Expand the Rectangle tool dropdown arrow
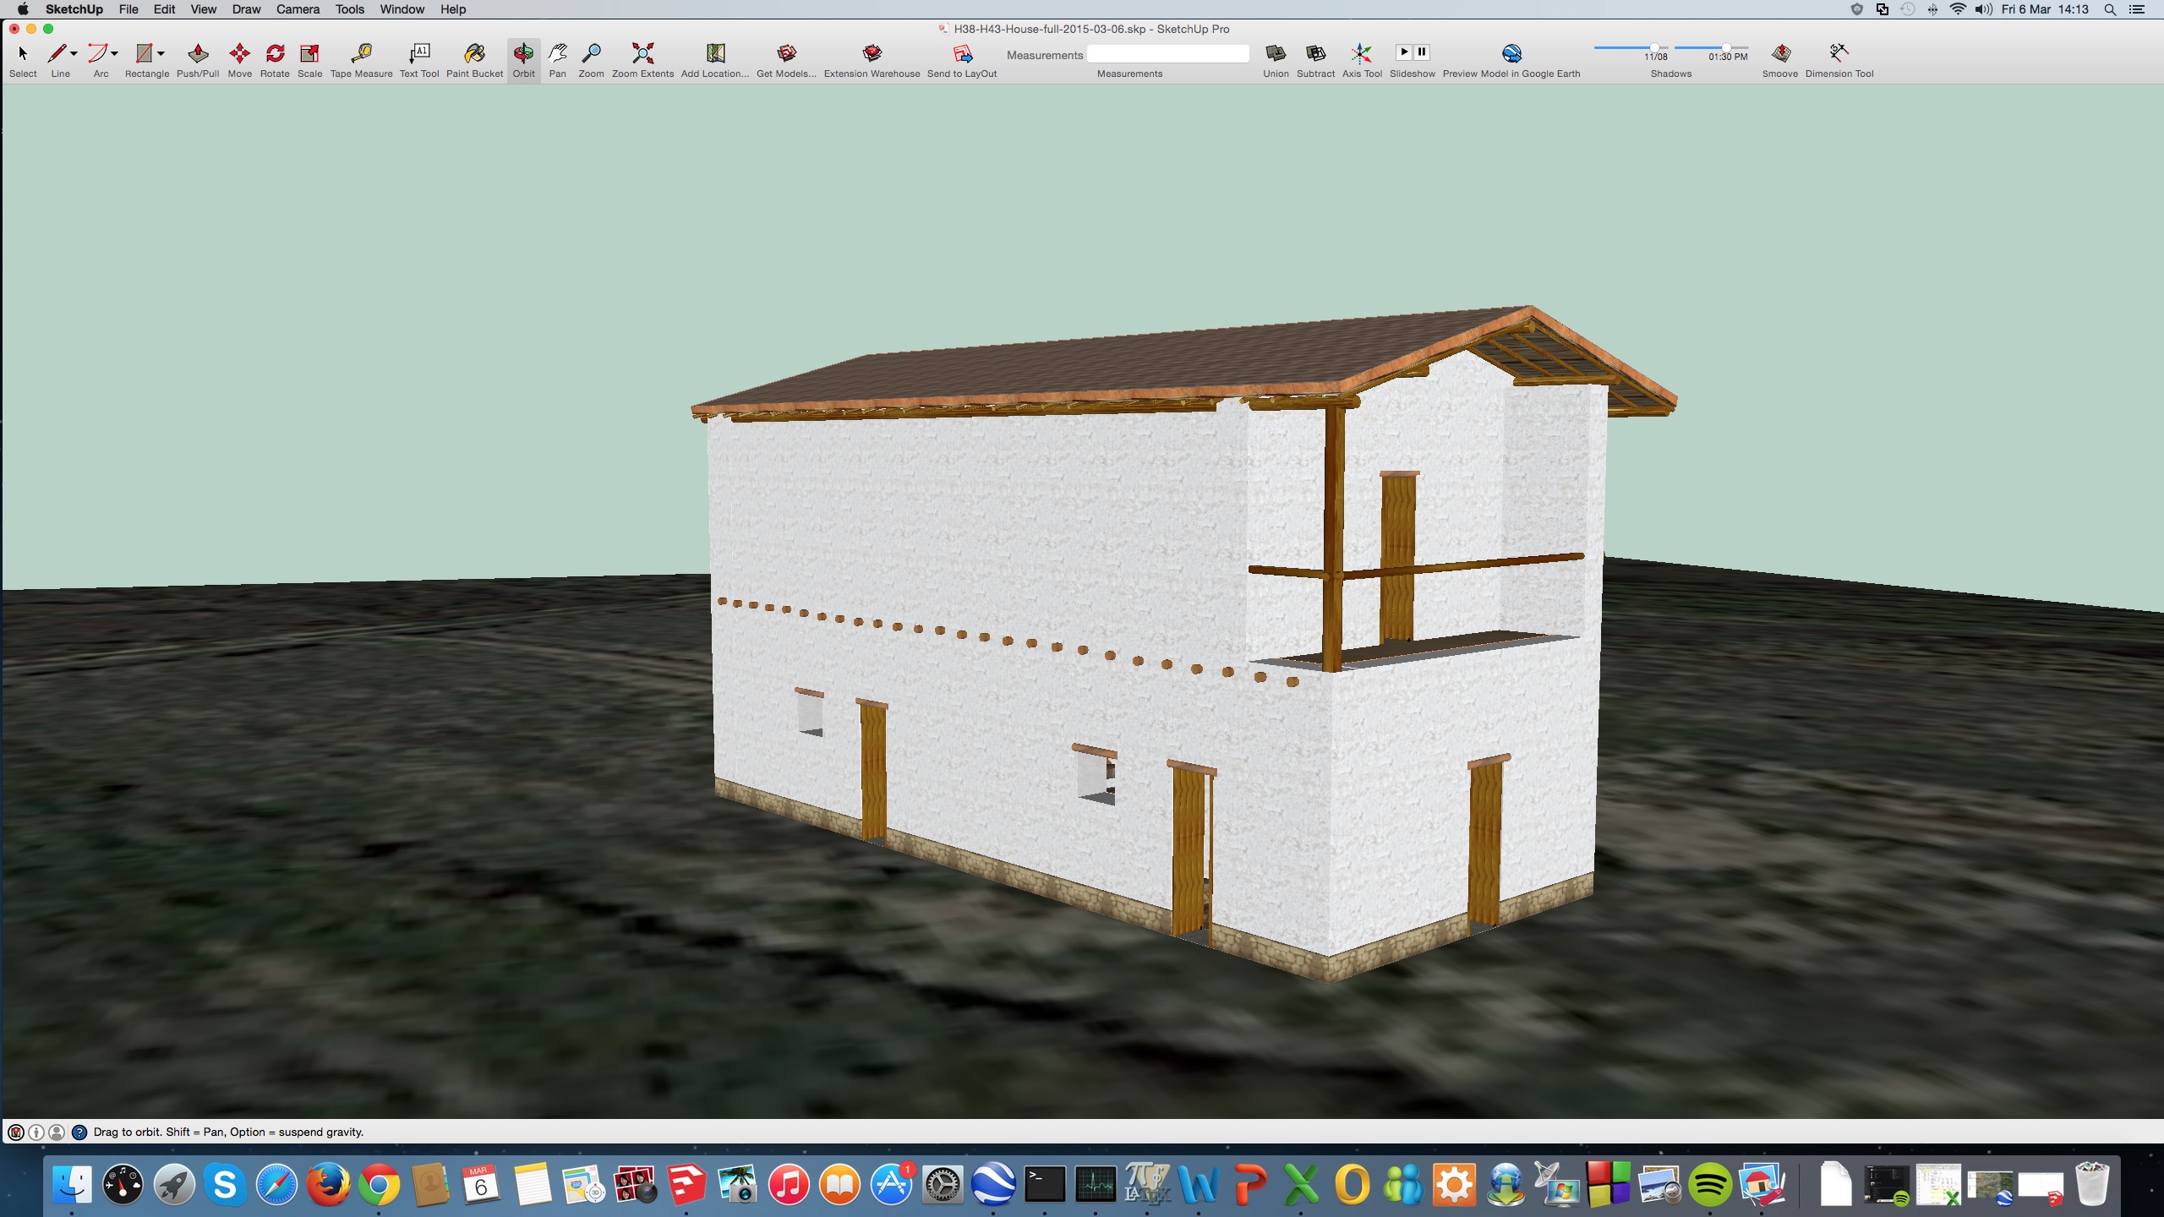Screen dimensions: 2164x1217 tap(161, 53)
